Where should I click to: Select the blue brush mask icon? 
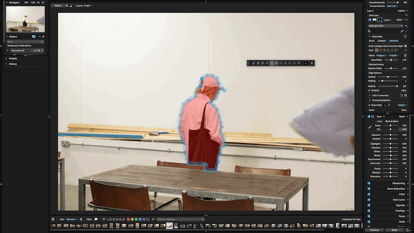point(406,31)
